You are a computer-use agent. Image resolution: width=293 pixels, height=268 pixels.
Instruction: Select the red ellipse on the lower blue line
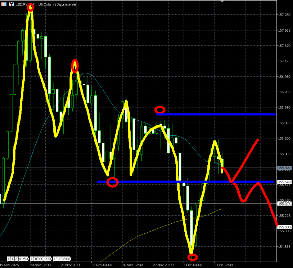[113, 182]
